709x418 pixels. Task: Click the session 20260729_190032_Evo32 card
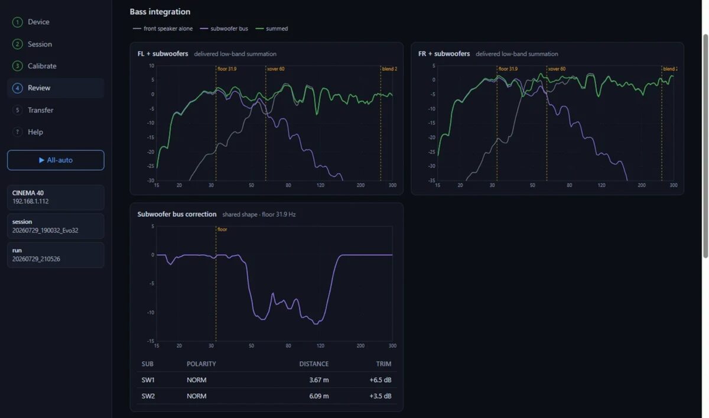tap(56, 226)
